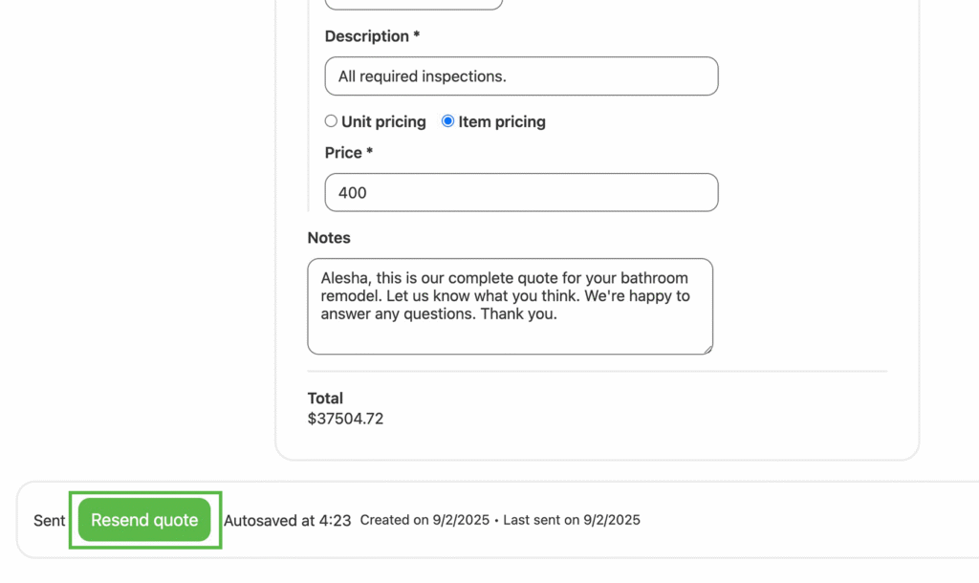This screenshot has height=583, width=979.
Task: Focus the Notes text area
Action: click(510, 306)
